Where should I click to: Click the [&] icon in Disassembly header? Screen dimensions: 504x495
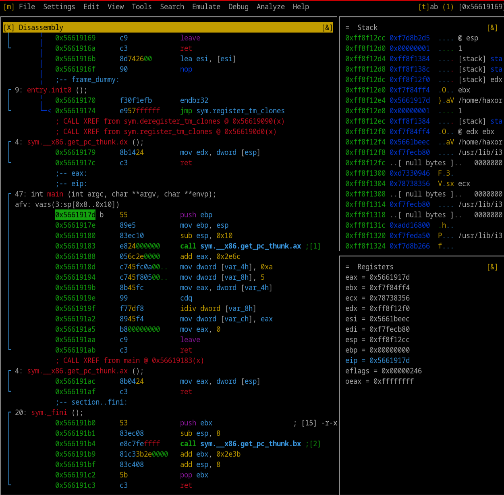(327, 27)
